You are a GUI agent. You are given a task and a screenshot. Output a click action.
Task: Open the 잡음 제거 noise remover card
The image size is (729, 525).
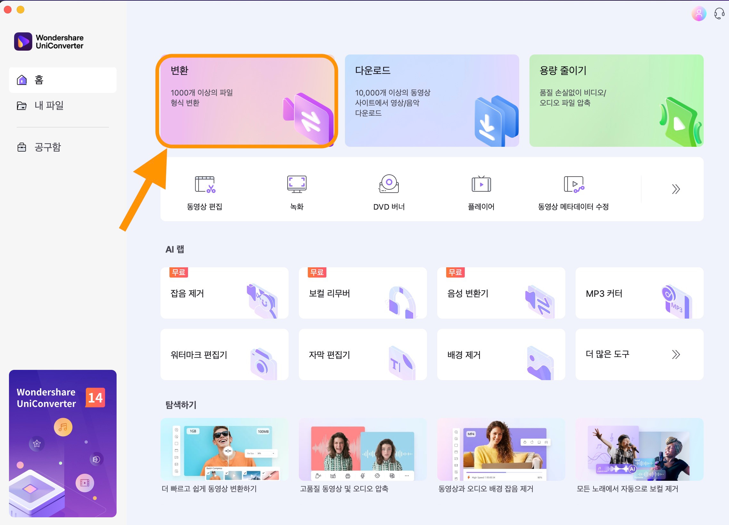pos(224,293)
